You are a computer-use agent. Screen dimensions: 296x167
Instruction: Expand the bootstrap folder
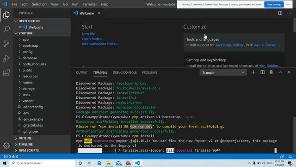click(x=42, y=45)
